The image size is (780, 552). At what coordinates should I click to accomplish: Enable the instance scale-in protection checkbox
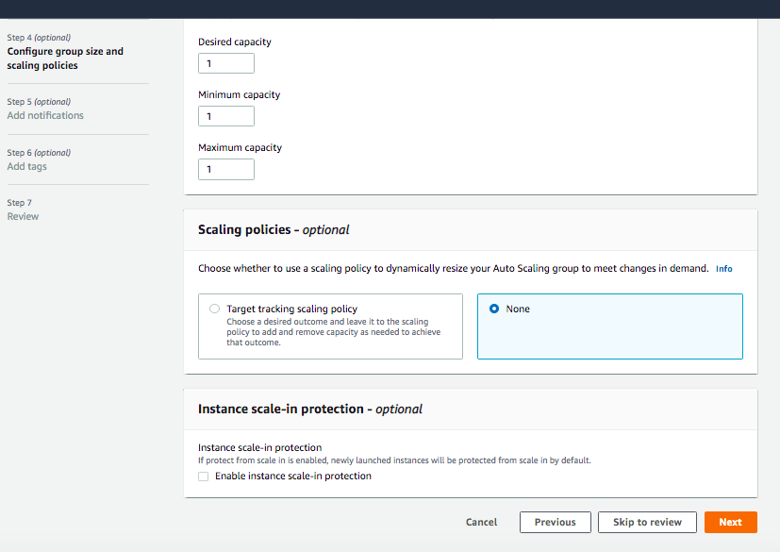click(x=204, y=477)
